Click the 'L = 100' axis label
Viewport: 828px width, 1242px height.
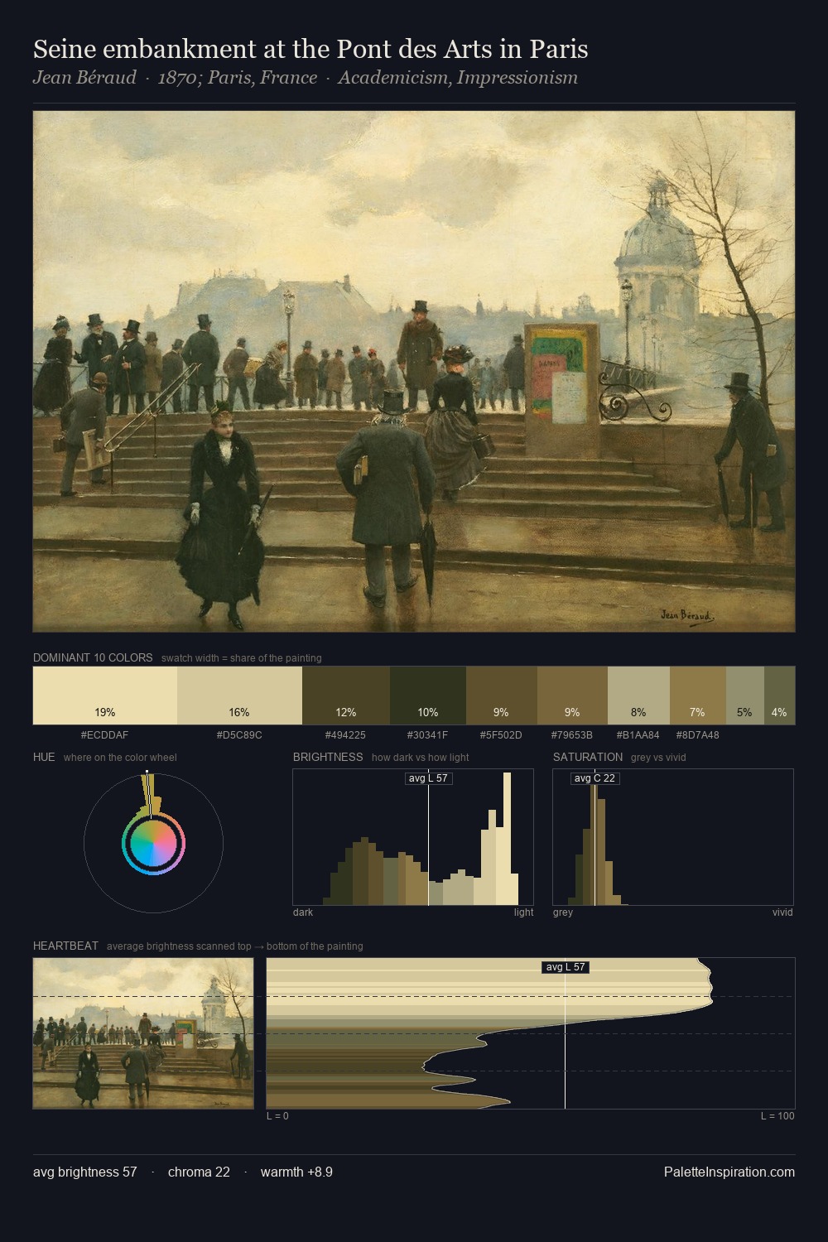[777, 1116]
